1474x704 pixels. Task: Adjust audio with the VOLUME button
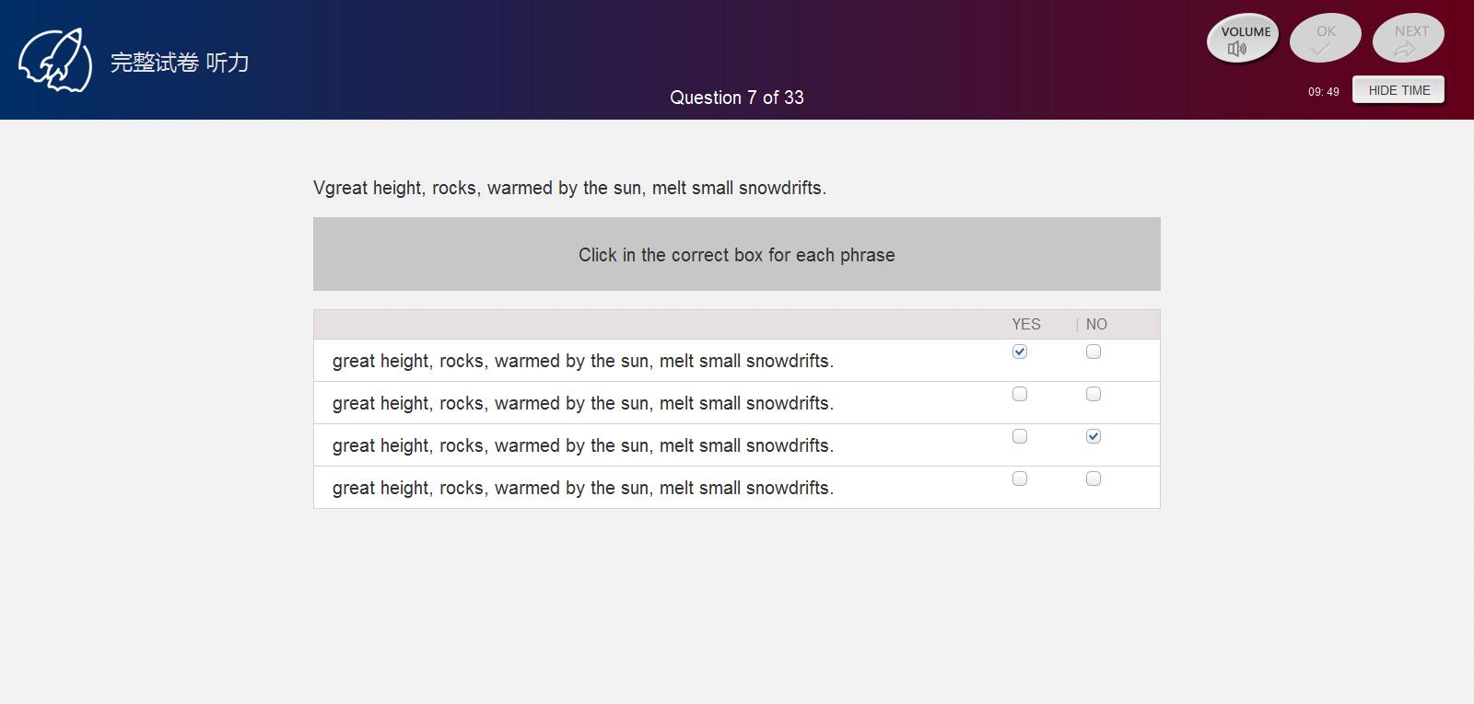point(1243,39)
